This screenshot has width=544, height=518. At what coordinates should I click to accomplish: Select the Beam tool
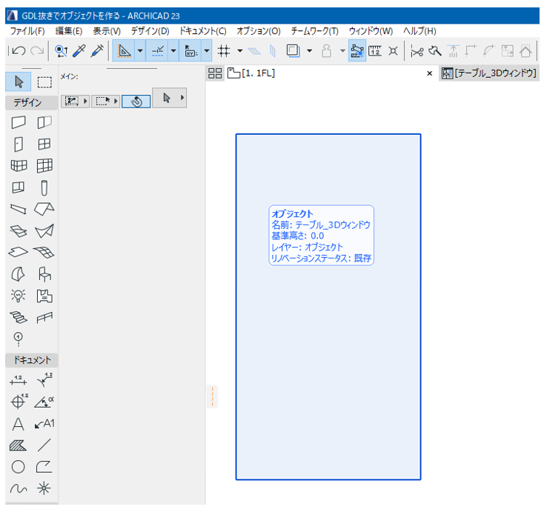coord(19,209)
